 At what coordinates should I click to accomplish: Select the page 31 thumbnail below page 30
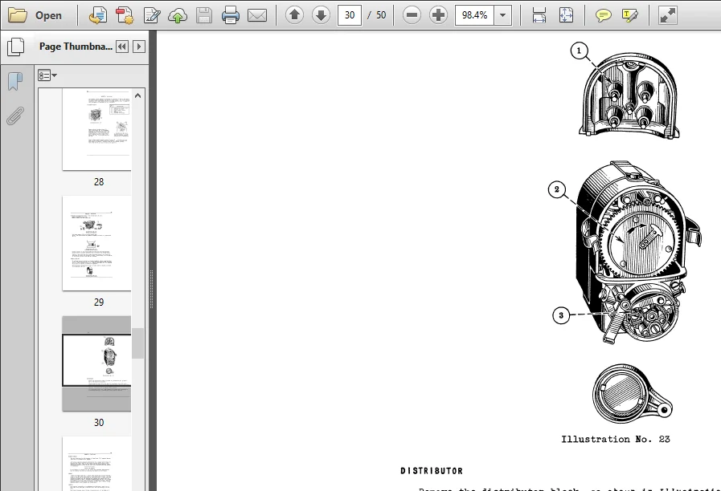coord(97,464)
